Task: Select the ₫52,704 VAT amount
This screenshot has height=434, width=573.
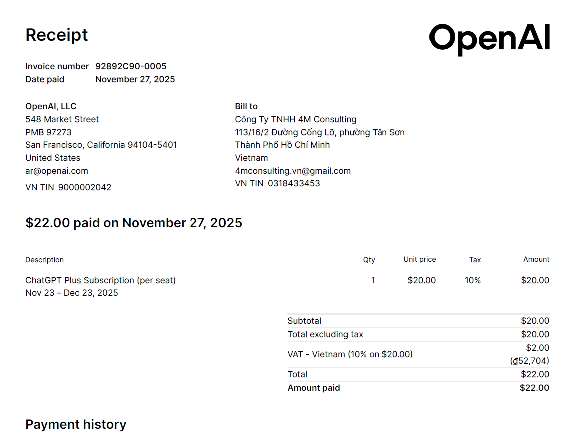Action: [x=530, y=360]
